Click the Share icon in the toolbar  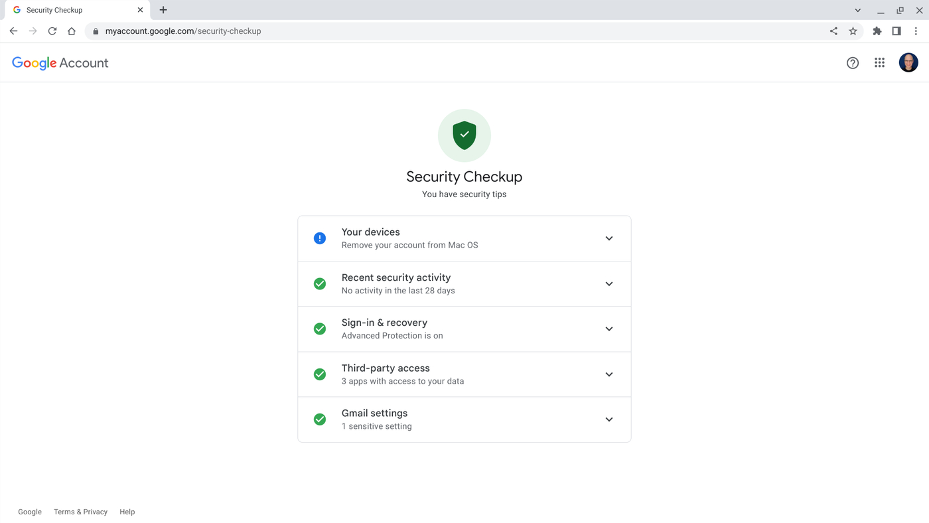click(833, 31)
